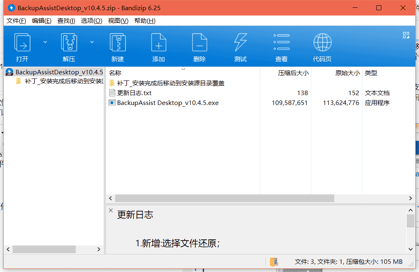Screen dimensions: 419x272
Task: Click the 文本文档 type cell
Action: coord(377,93)
